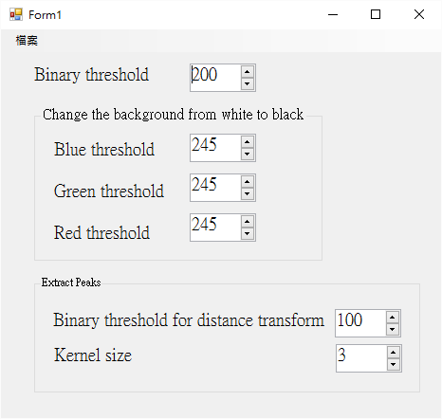Image resolution: width=442 pixels, height=419 pixels.
Task: Click down arrow for Blue threshold
Action: [248, 155]
